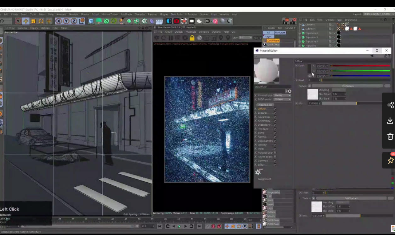Adjust the green color slider
Image resolution: width=395 pixels, height=235 pixels.
pyautogui.click(x=360, y=70)
